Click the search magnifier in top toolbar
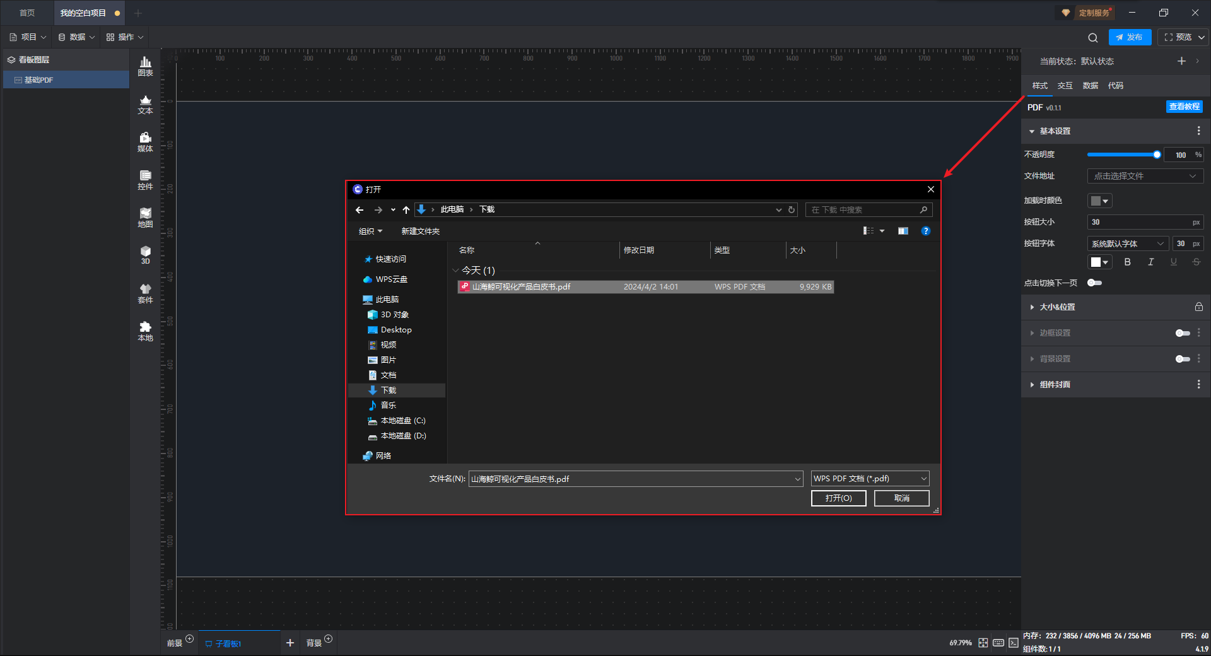The image size is (1211, 656). (x=1093, y=37)
